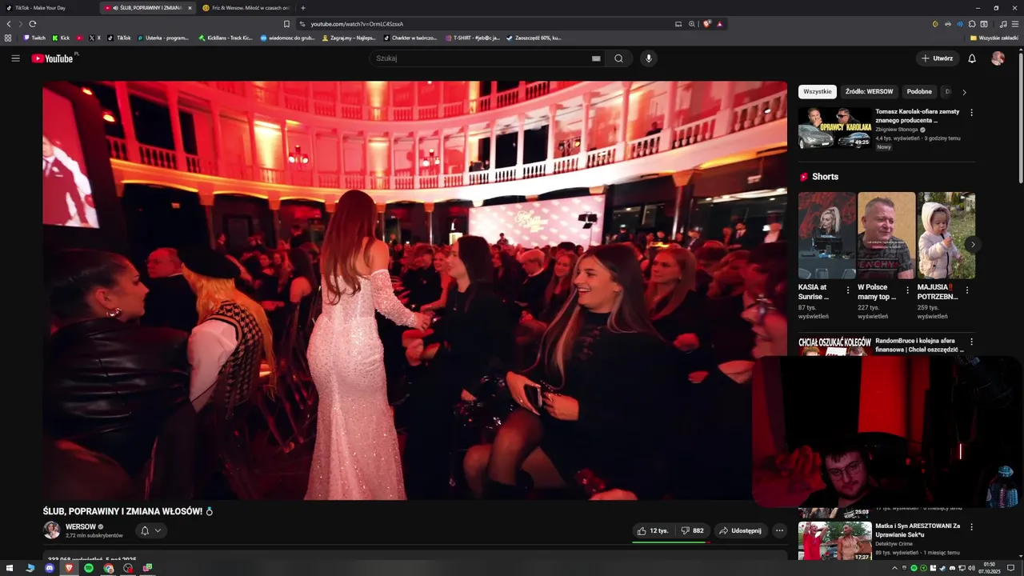Open options for W Polsce mamy short
This screenshot has width=1024, height=576.
[907, 290]
